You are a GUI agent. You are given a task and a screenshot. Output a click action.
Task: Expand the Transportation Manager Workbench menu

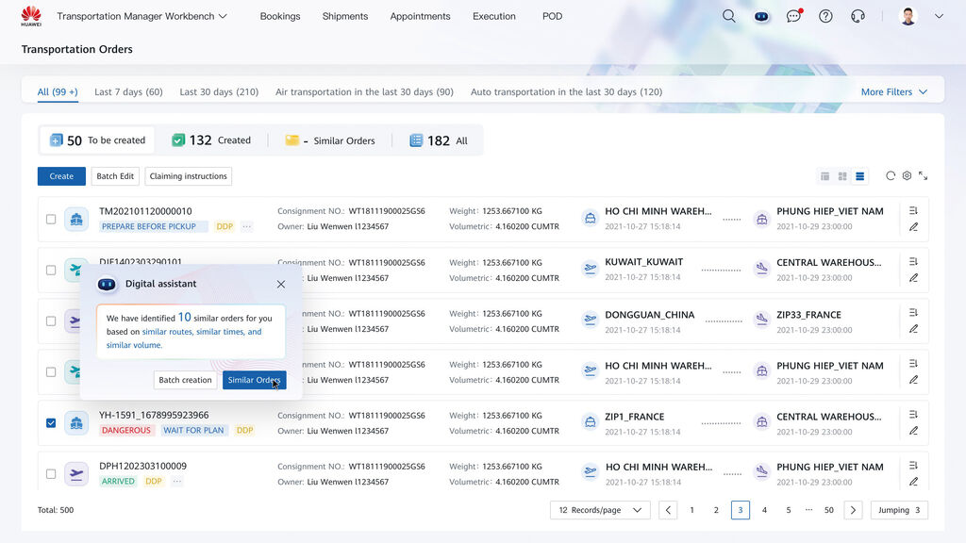pos(142,16)
